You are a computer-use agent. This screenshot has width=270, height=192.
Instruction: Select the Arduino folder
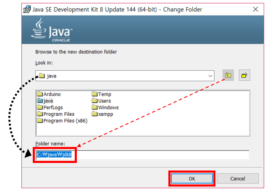click(49, 94)
